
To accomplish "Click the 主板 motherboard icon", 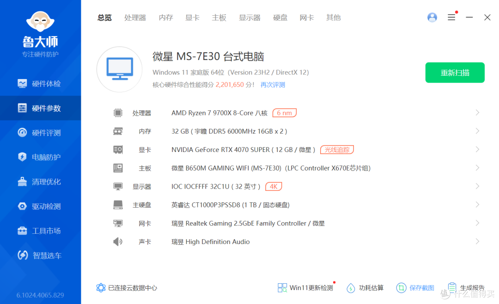I will pos(118,168).
